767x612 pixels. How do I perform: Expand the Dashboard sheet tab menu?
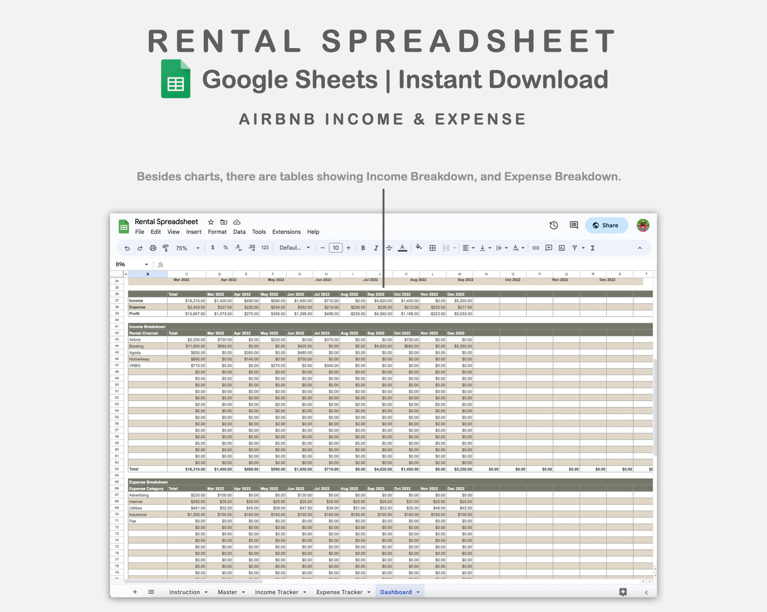(417, 592)
